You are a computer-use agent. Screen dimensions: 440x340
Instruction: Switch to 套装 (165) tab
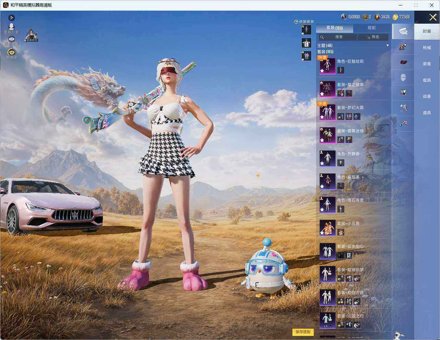[x=334, y=28]
